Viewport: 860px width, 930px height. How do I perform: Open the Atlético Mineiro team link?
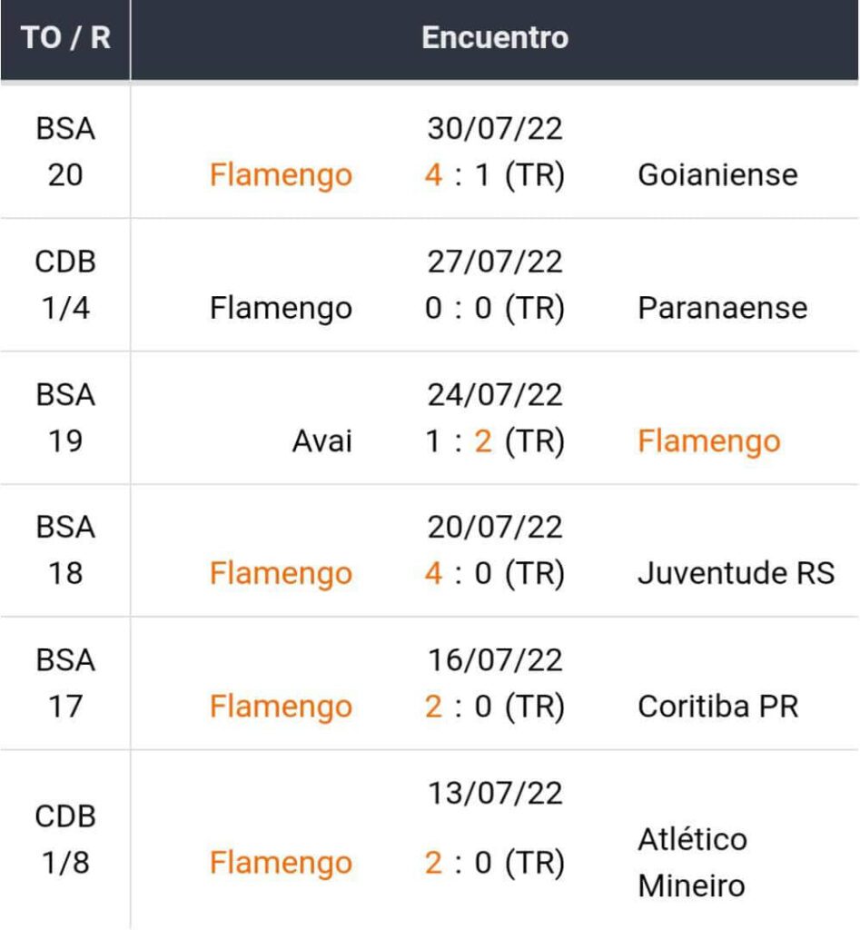coord(692,862)
